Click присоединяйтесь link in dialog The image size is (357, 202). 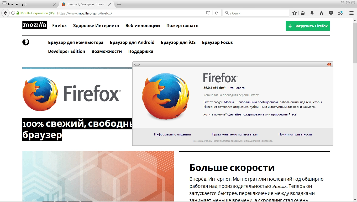(x=284, y=114)
